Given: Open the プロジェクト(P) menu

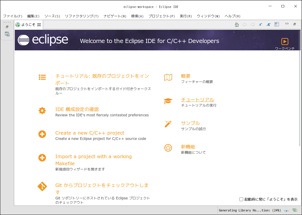Looking at the screenshot, I should pyautogui.click(x=162, y=16).
